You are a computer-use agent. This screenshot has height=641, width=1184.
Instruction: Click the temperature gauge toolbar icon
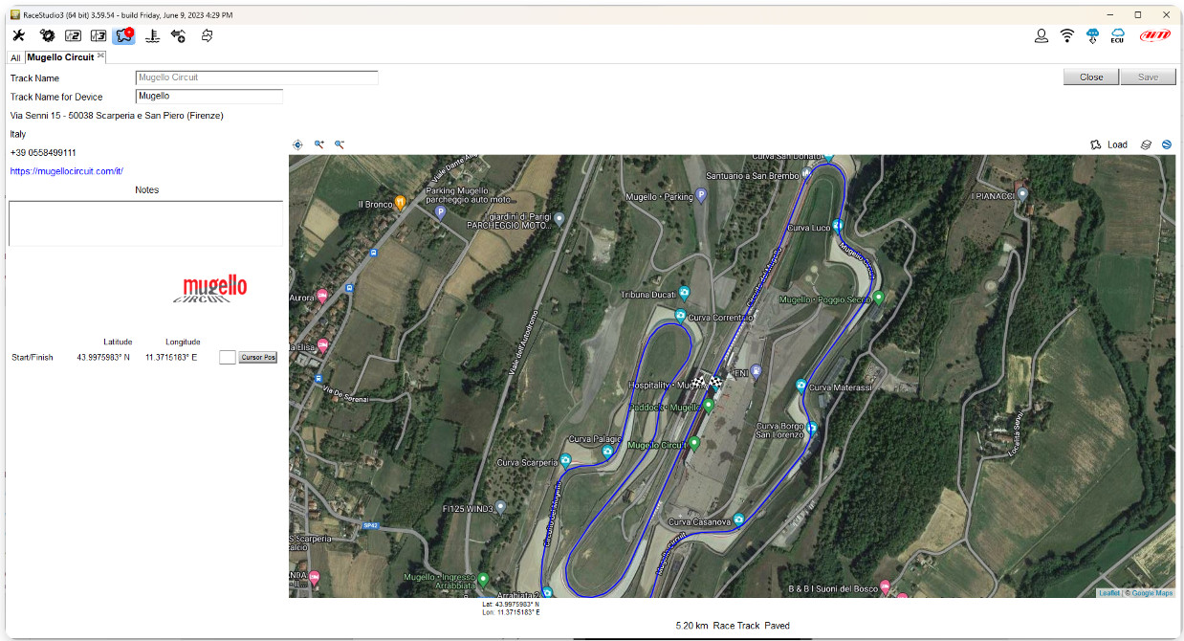click(x=151, y=35)
